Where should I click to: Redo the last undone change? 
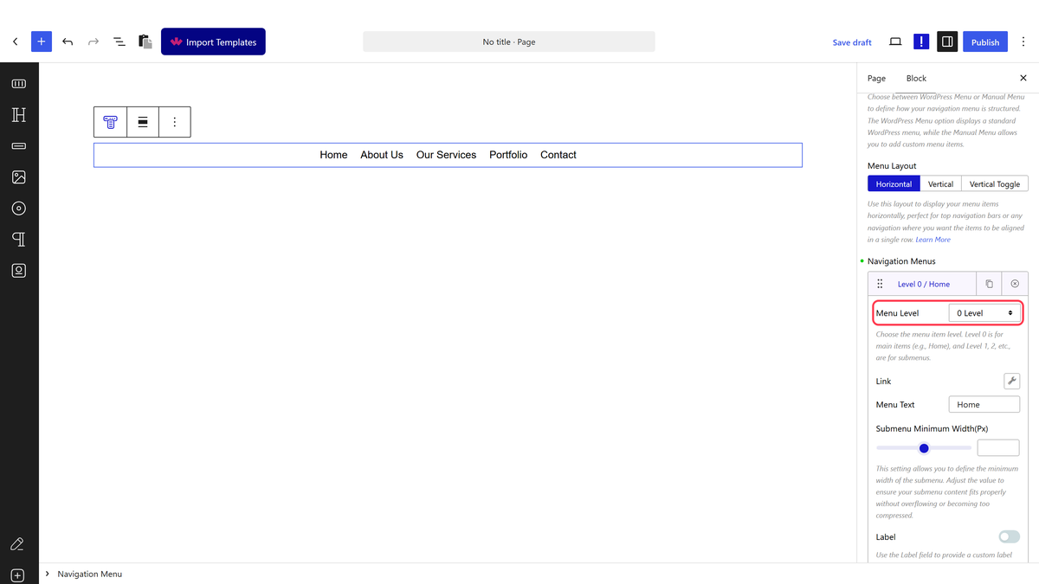point(94,42)
